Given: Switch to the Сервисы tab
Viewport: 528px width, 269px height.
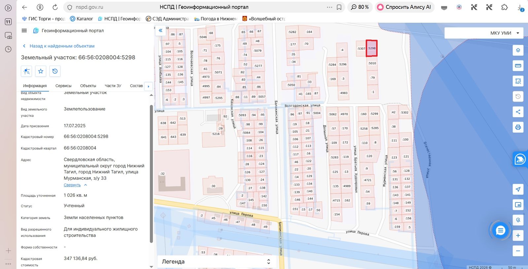Looking at the screenshot, I should pyautogui.click(x=63, y=86).
